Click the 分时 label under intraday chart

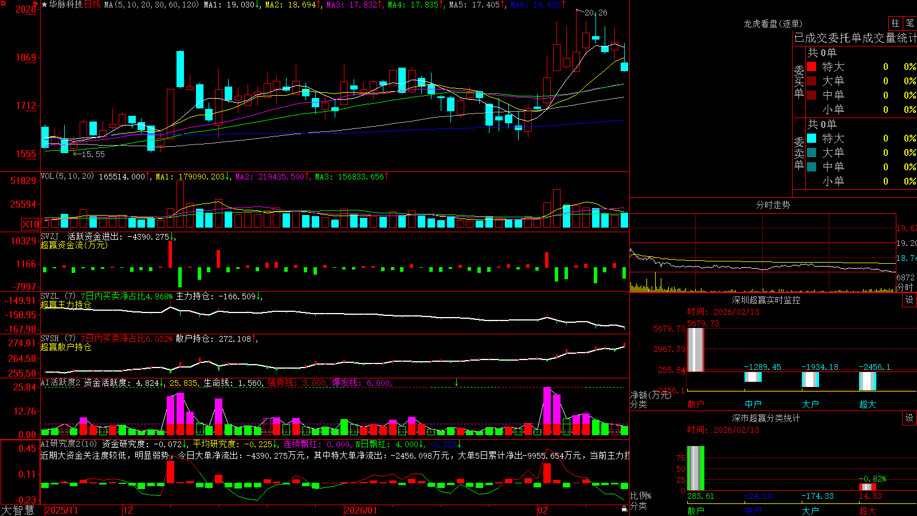tap(906, 287)
